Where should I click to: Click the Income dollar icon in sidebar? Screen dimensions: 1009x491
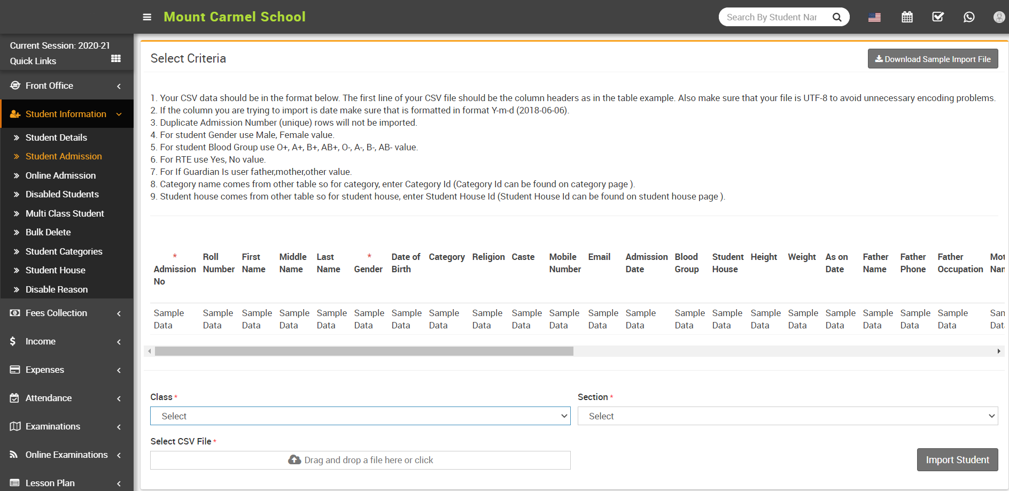click(x=13, y=341)
